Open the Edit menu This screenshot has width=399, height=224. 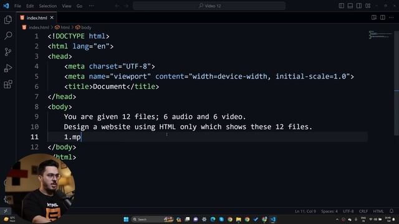(x=30, y=6)
